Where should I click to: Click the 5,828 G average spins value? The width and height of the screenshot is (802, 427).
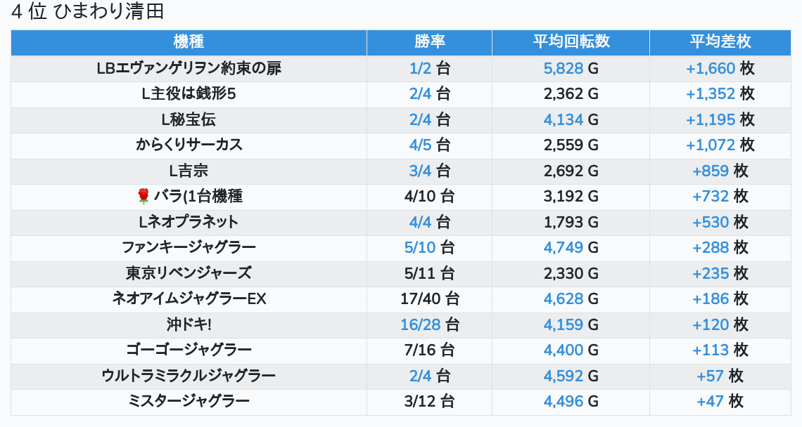coord(571,69)
